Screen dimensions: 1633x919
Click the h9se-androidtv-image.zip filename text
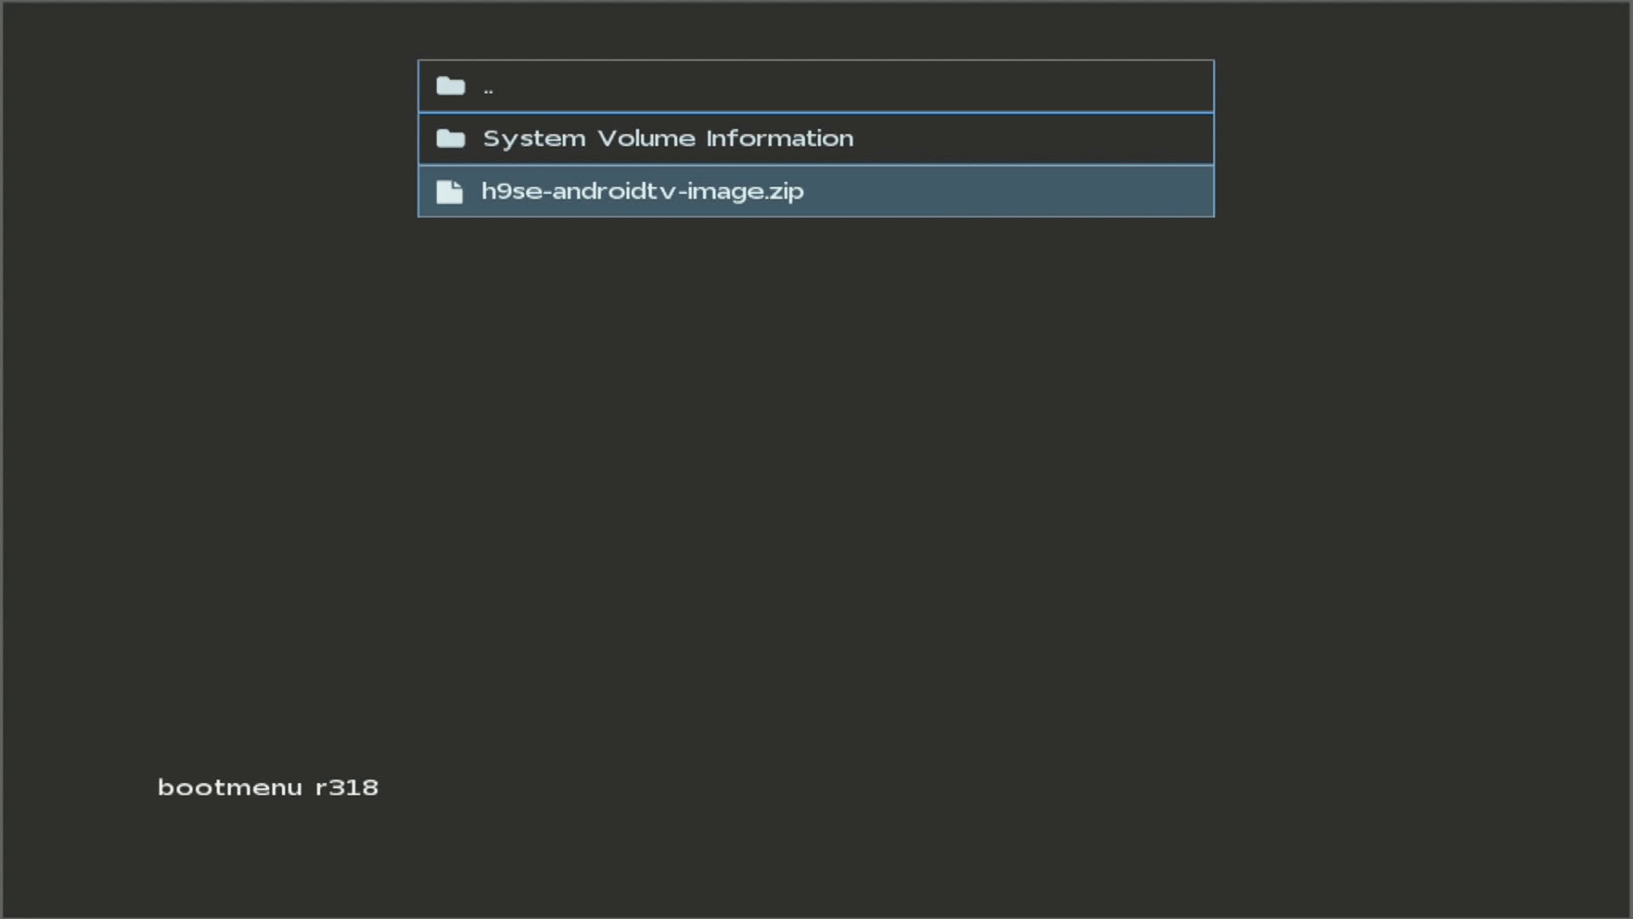(x=642, y=191)
